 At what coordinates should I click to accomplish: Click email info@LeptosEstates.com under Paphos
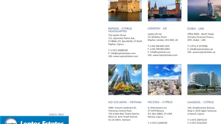[x=123, y=53]
